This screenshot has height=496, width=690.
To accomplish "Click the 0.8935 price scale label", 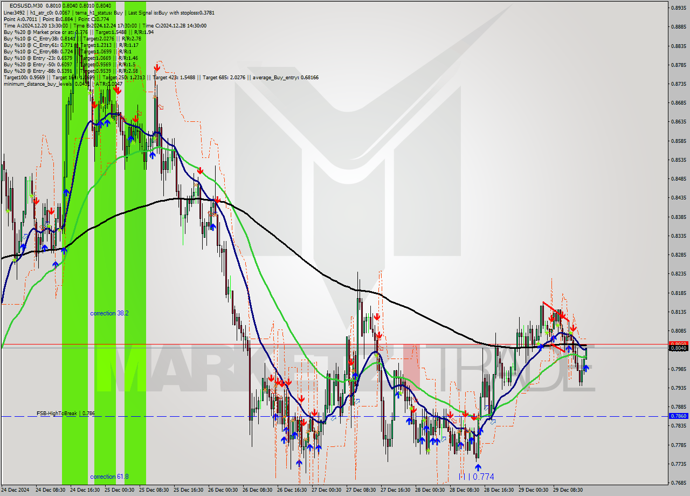I will 678,8.
